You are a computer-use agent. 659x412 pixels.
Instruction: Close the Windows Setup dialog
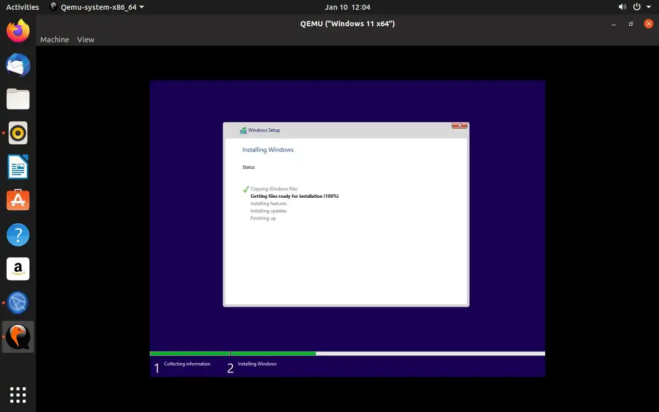point(459,126)
